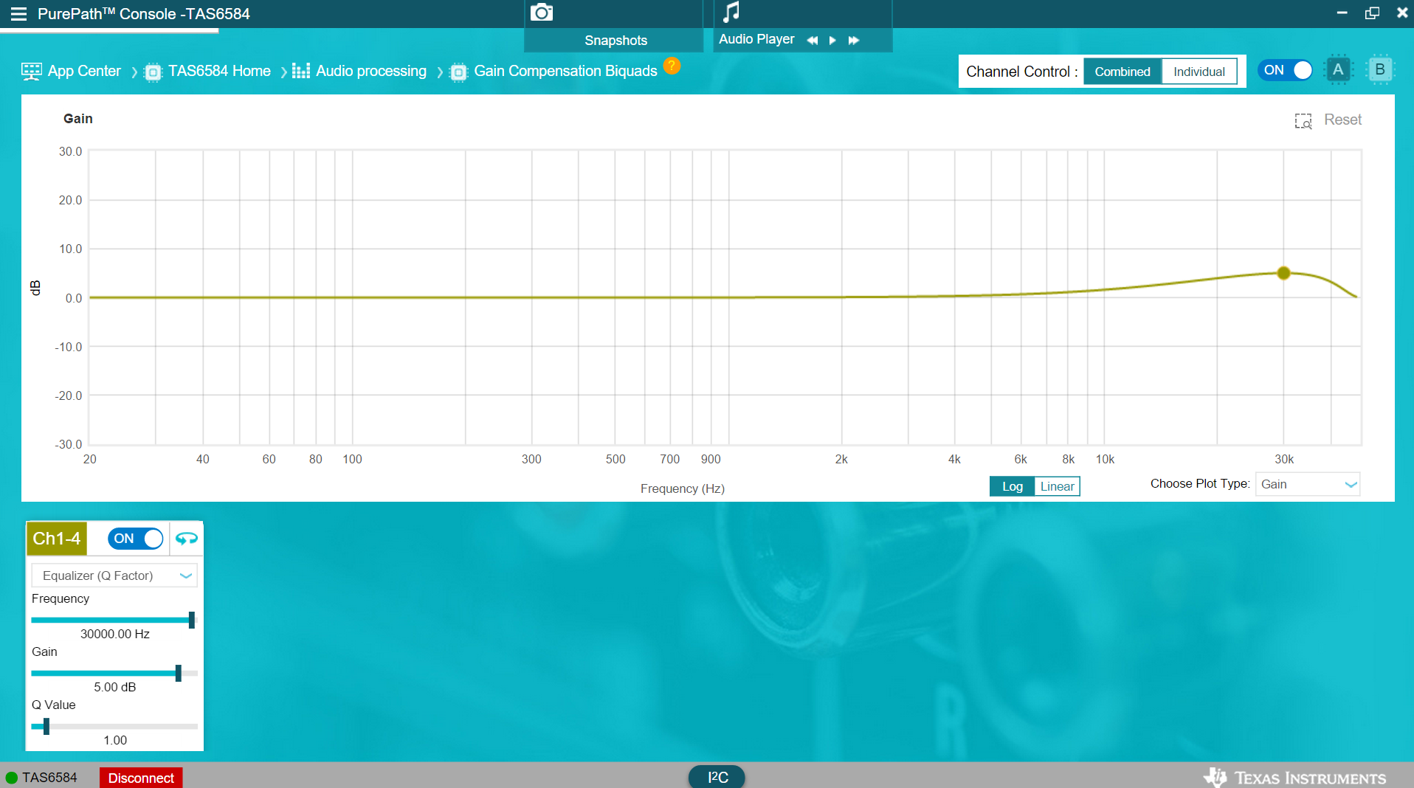Navigate to Audio processing breadcrumb
The image size is (1414, 788).
pos(370,71)
